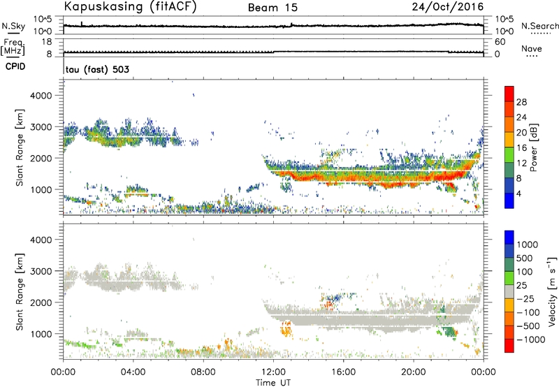559x387 pixels.
Task: Click the 12 label on Power colorbar
Action: click(x=521, y=163)
